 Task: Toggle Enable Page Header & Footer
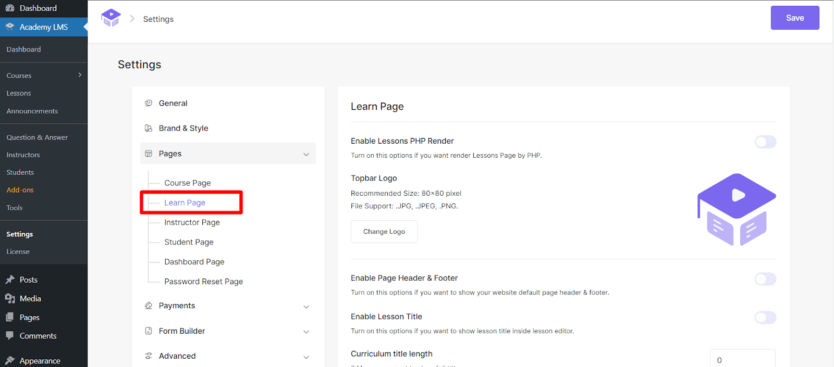765,279
